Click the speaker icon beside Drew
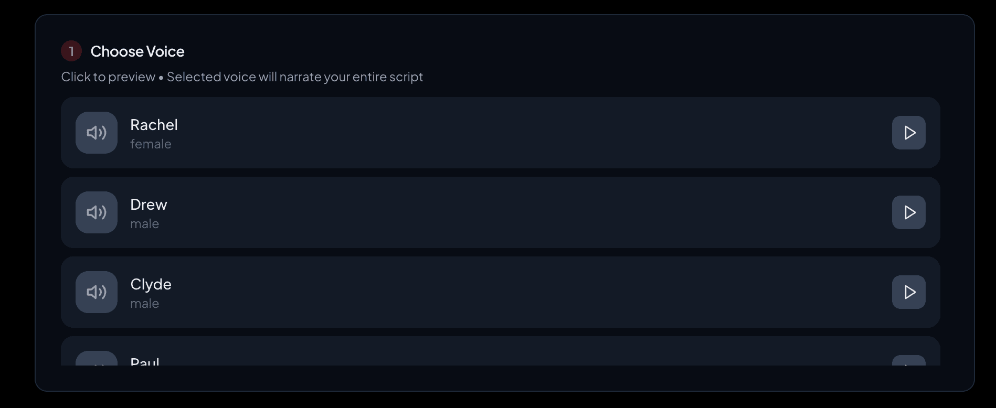The image size is (996, 408). pos(97,212)
